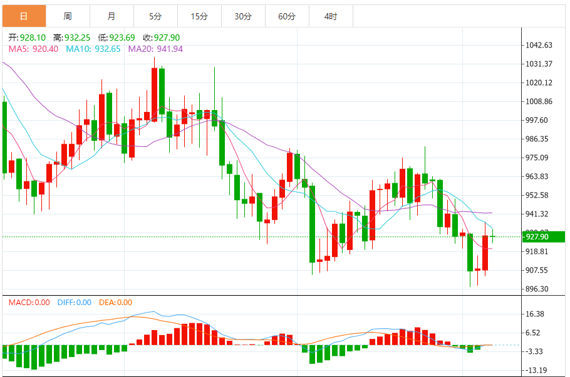Click the 896.30 price axis label
Image resolution: width=570 pixels, height=377 pixels.
537,289
